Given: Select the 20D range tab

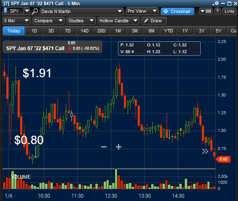Looking at the screenshot, I should tap(101, 31).
